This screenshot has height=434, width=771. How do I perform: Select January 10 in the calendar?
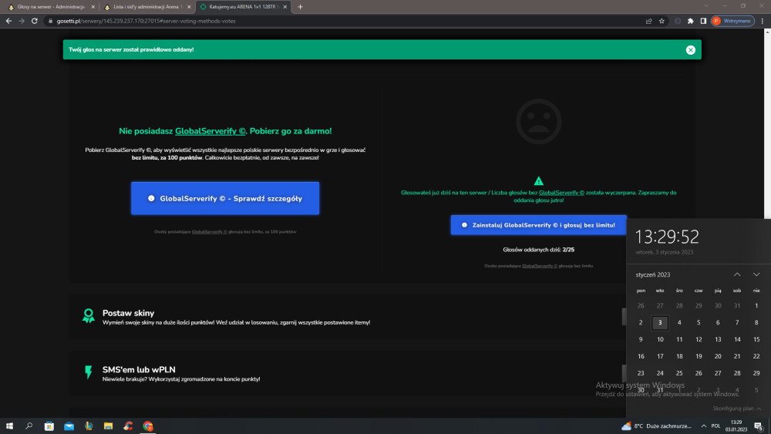660,339
